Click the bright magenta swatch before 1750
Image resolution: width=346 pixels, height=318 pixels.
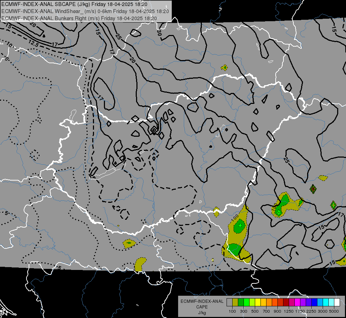click(298, 302)
